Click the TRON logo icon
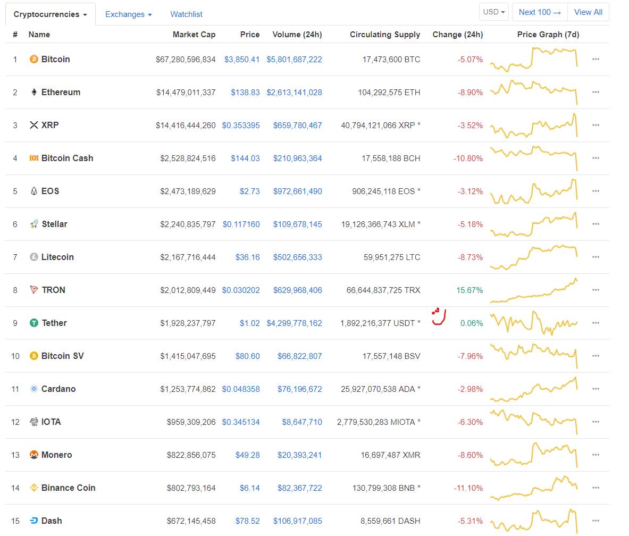 34,290
